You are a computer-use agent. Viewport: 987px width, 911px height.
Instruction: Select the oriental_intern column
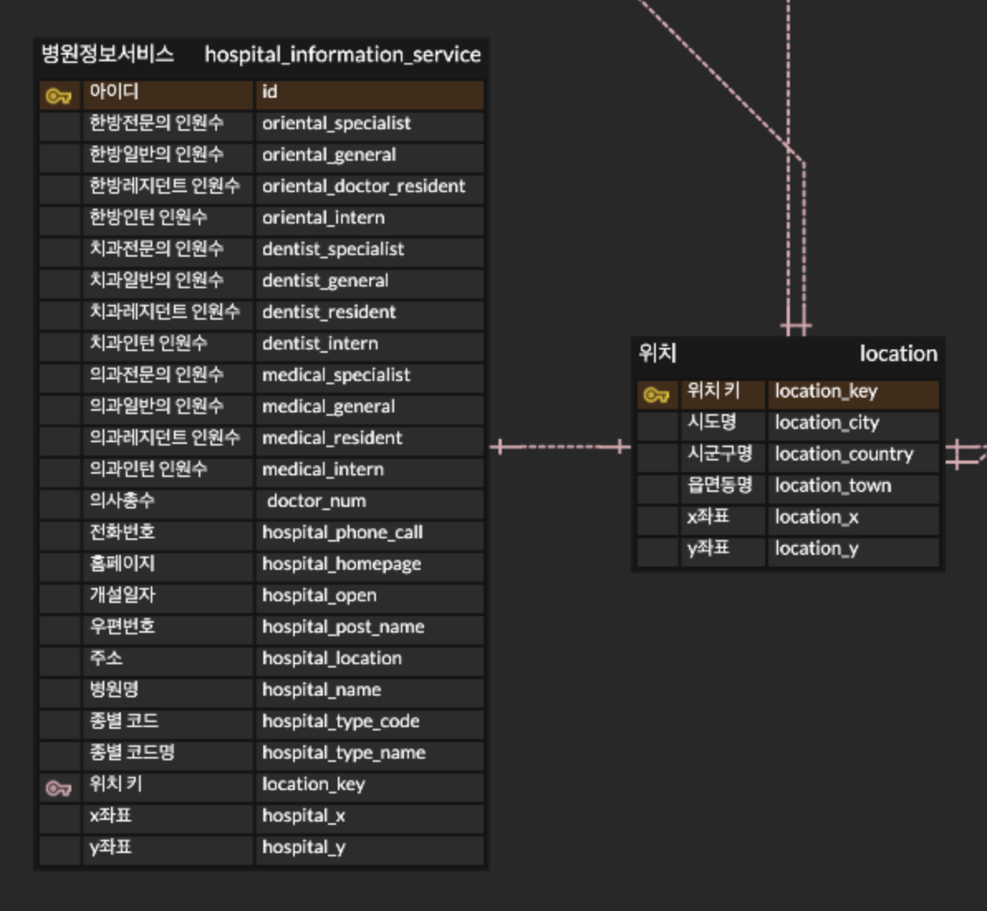(x=369, y=221)
